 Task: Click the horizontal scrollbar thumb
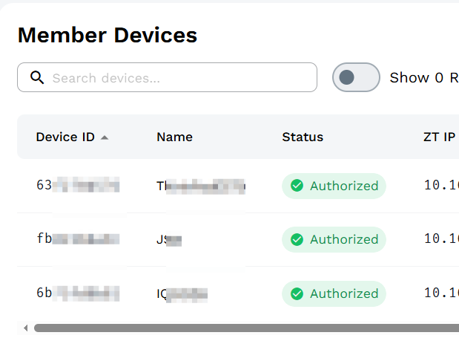[246, 328]
